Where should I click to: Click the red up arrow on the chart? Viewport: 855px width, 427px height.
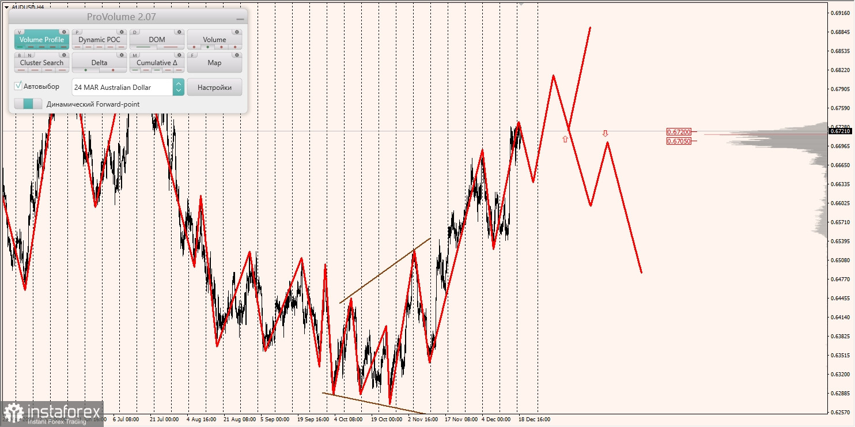tap(565, 139)
